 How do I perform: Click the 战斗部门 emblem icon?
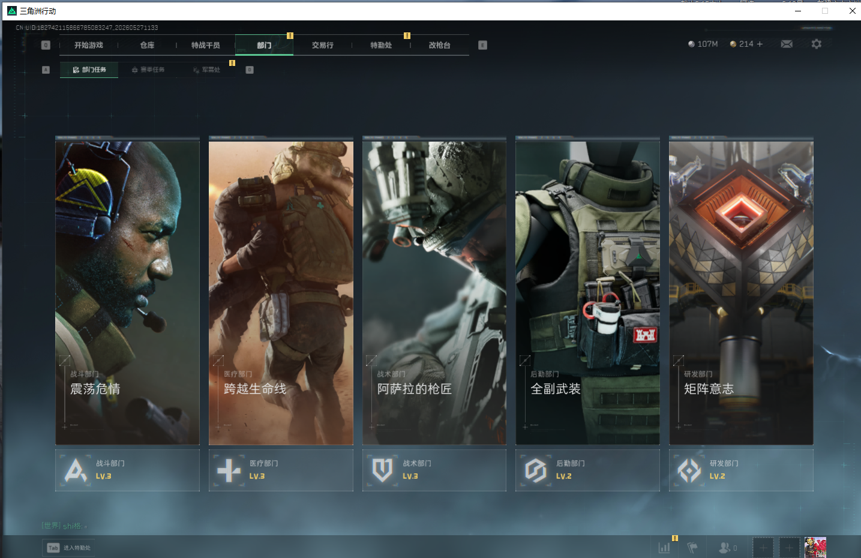pyautogui.click(x=76, y=470)
